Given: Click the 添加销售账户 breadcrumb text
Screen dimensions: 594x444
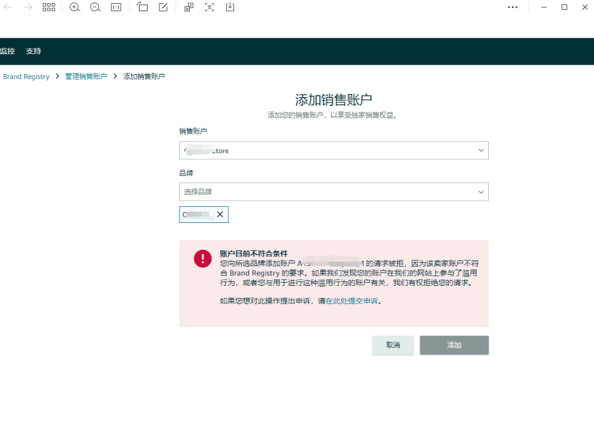Looking at the screenshot, I should click(144, 77).
